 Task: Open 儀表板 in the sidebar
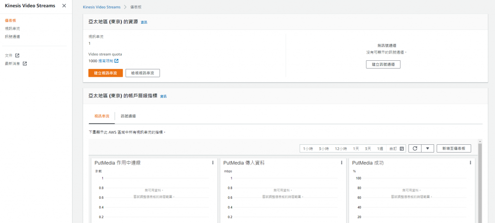[x=11, y=20]
